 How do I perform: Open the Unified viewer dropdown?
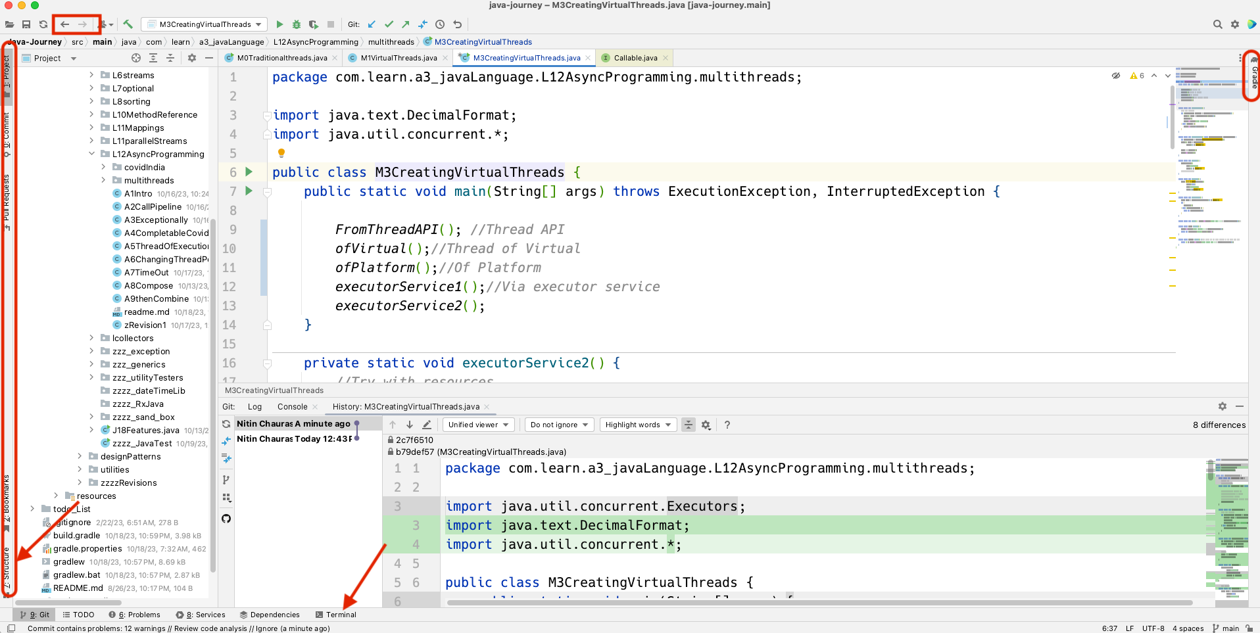478,425
